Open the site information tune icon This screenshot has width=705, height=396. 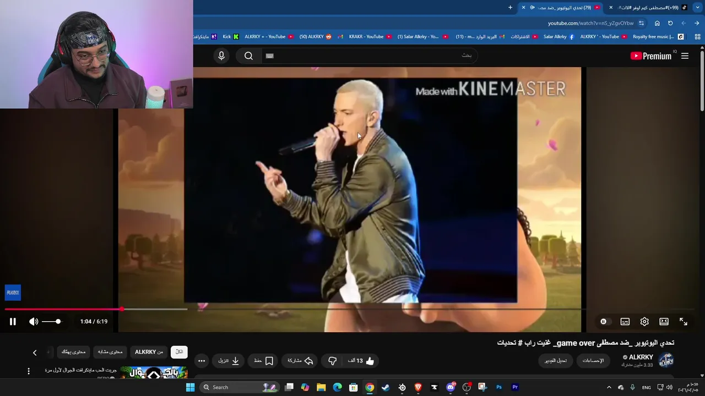pos(641,23)
